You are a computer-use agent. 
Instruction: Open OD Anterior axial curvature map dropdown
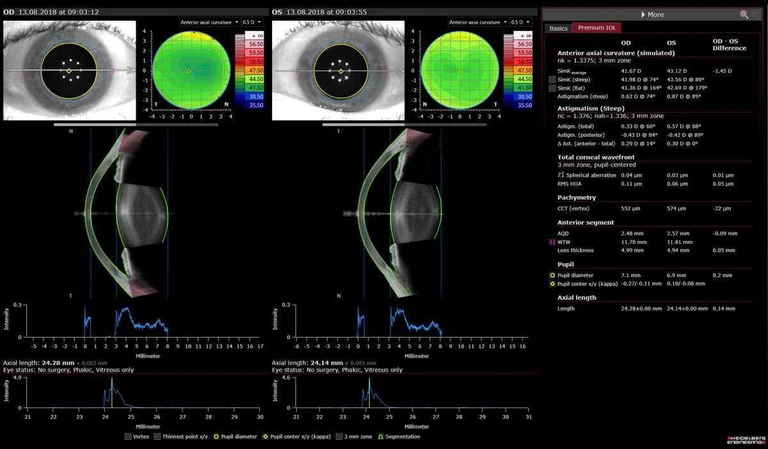pyautogui.click(x=209, y=22)
